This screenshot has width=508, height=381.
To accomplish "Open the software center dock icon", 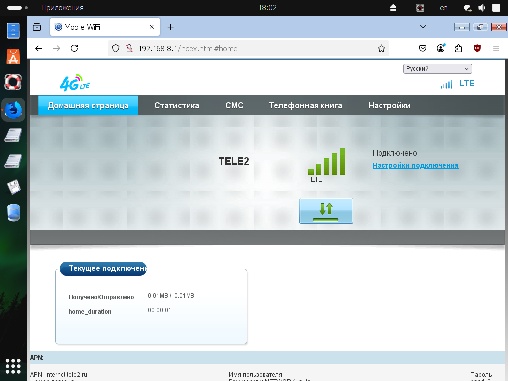I will (x=13, y=57).
